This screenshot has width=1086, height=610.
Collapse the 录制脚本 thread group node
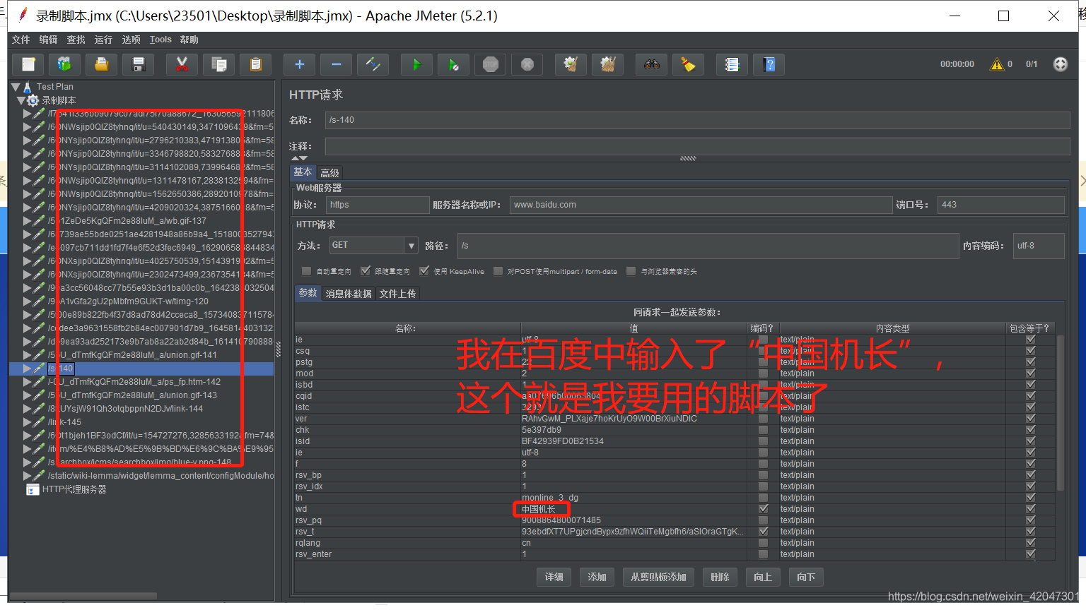[21, 100]
